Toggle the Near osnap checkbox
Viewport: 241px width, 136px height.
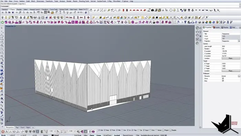point(105,130)
